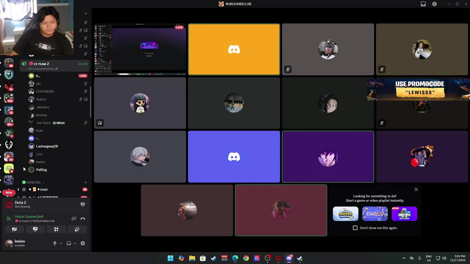Select user Levi in voice list
Image resolution: width=470 pixels, height=264 pixels.
(58, 154)
